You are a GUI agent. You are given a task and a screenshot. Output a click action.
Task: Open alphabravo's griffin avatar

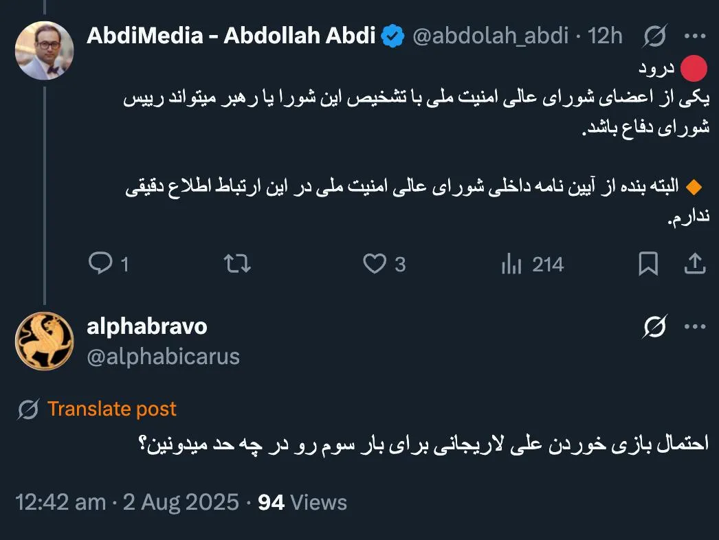[x=44, y=341]
